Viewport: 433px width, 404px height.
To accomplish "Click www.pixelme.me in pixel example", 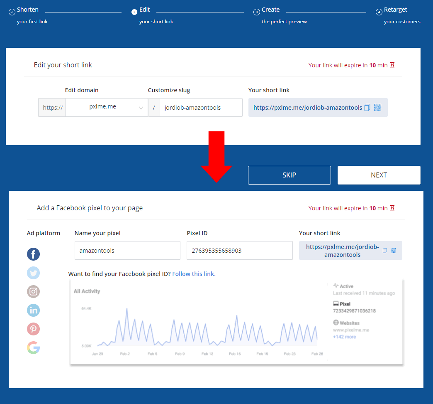I will coord(351,330).
